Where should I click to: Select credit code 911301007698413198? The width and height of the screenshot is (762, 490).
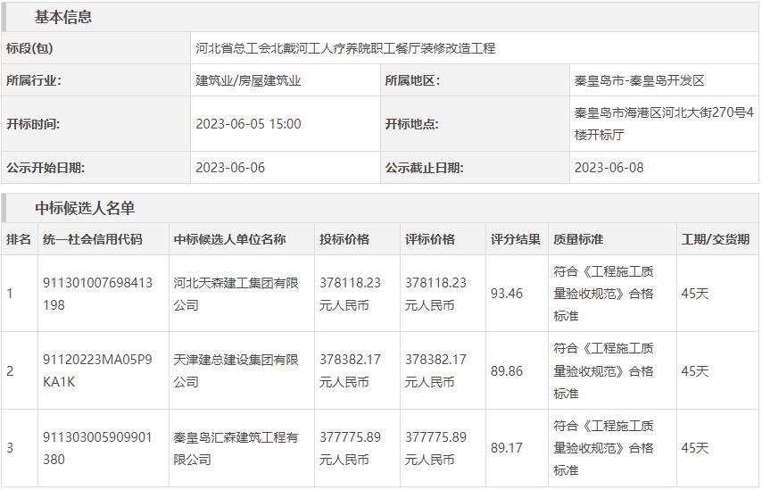tap(97, 294)
